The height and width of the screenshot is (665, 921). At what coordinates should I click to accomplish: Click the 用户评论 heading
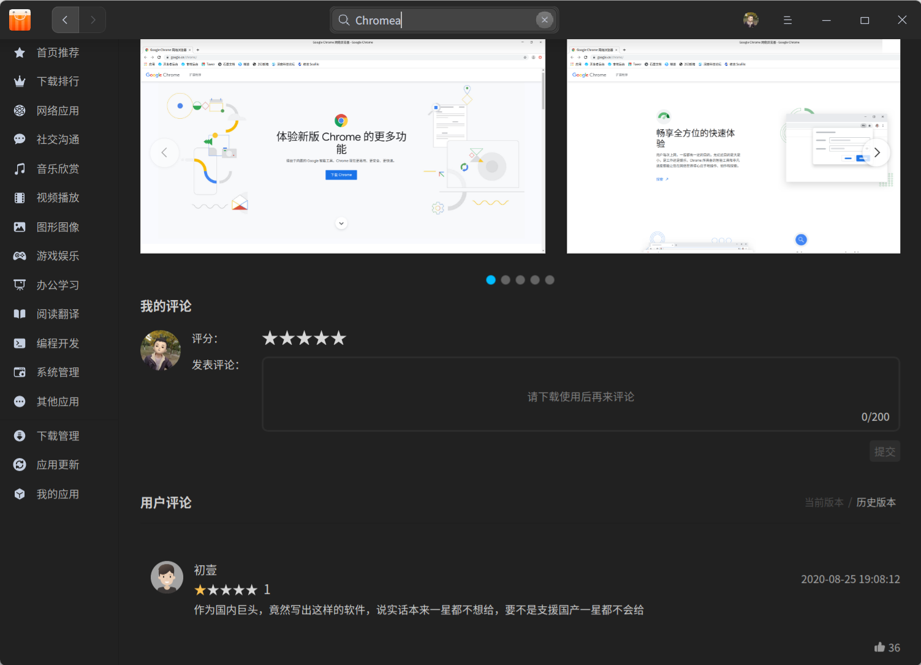click(166, 503)
